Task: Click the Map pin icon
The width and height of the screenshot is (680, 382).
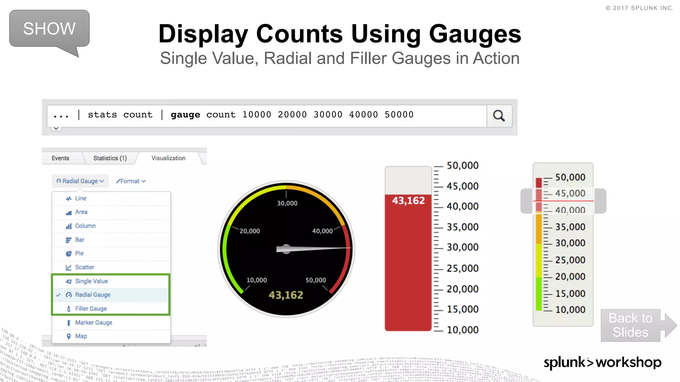Action: [x=69, y=337]
